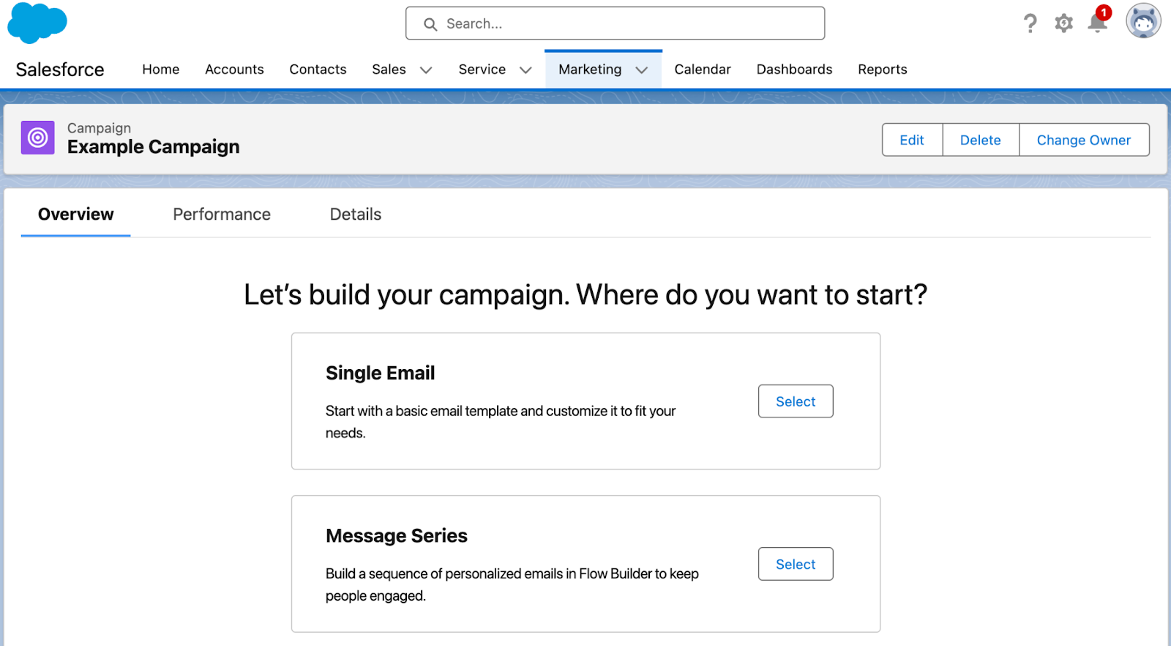Switch to the Performance tab

[x=222, y=215]
